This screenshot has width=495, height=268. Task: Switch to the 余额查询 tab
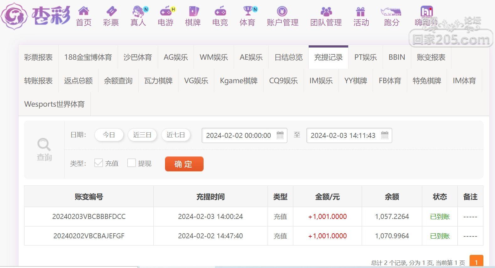tap(118, 81)
